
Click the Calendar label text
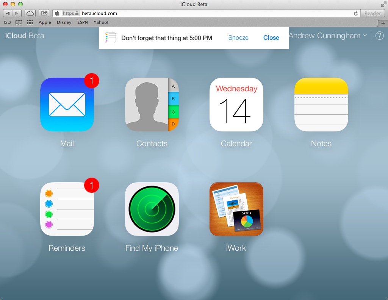[236, 144]
